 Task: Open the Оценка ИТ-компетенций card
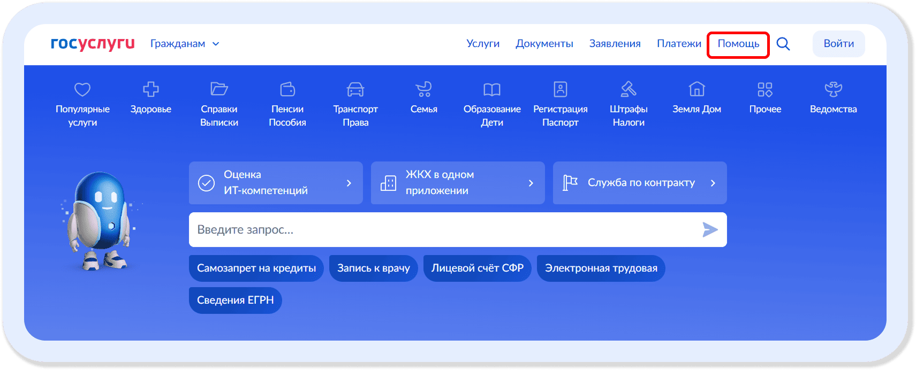(x=276, y=183)
